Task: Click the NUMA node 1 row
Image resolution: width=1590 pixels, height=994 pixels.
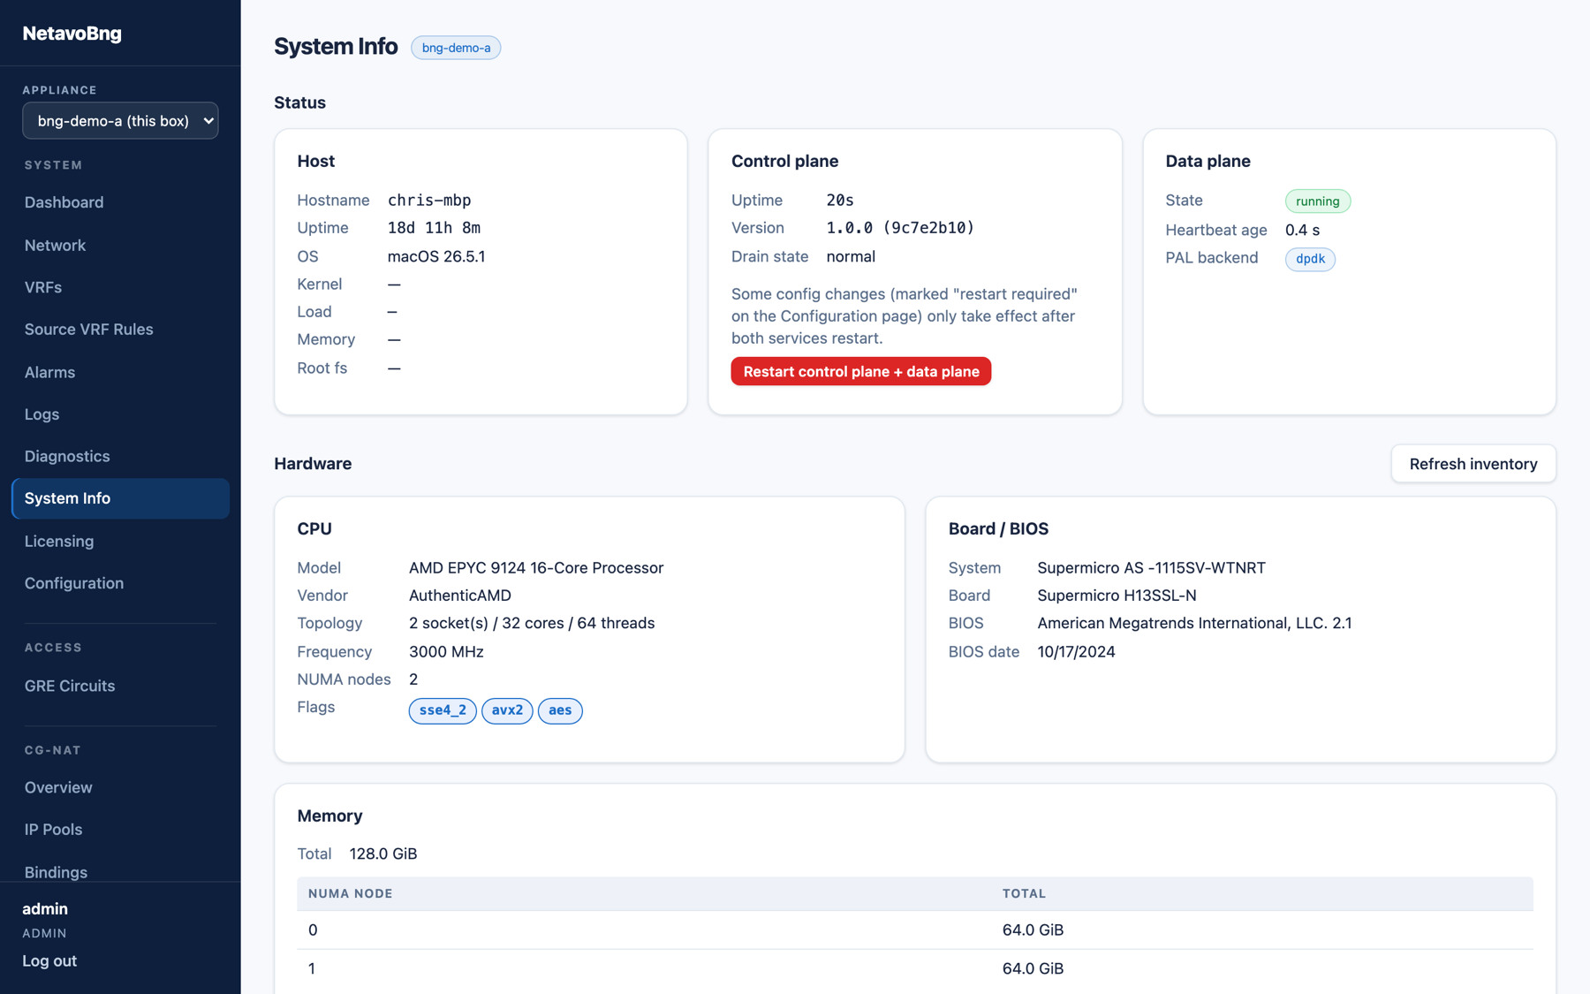Action: 915,968
